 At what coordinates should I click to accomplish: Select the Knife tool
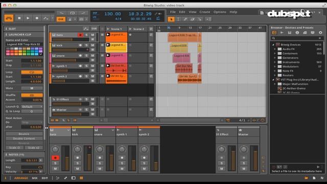(200, 19)
